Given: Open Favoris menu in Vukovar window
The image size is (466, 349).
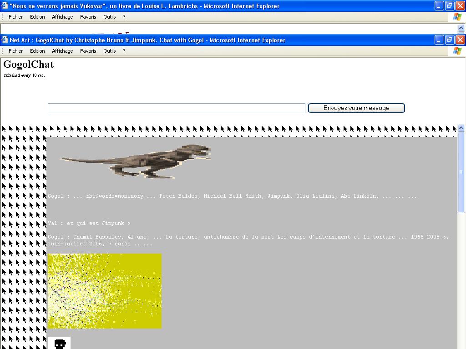Looking at the screenshot, I should click(88, 17).
